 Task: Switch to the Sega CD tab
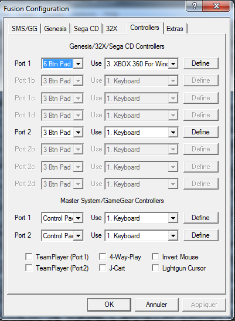click(x=86, y=28)
